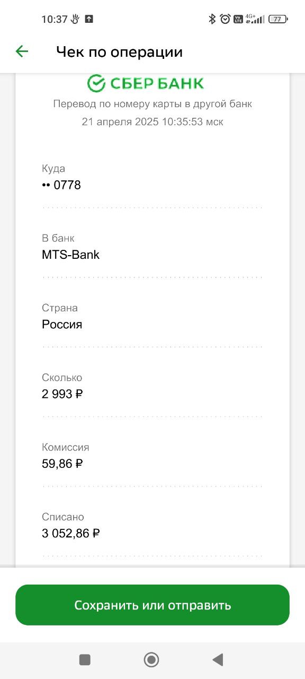Tap the debited total 3 052,86 ₽
Viewport: 305px width, 679px height.
[x=71, y=533]
